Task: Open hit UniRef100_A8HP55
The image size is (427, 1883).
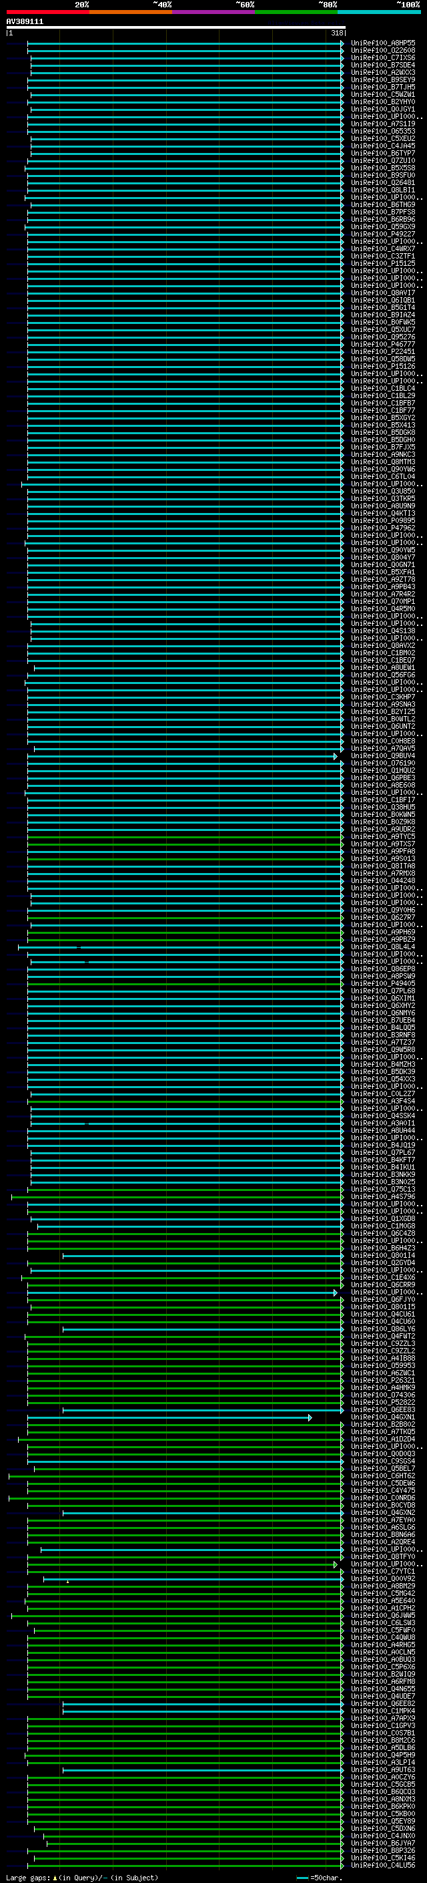Action: pos(383,43)
